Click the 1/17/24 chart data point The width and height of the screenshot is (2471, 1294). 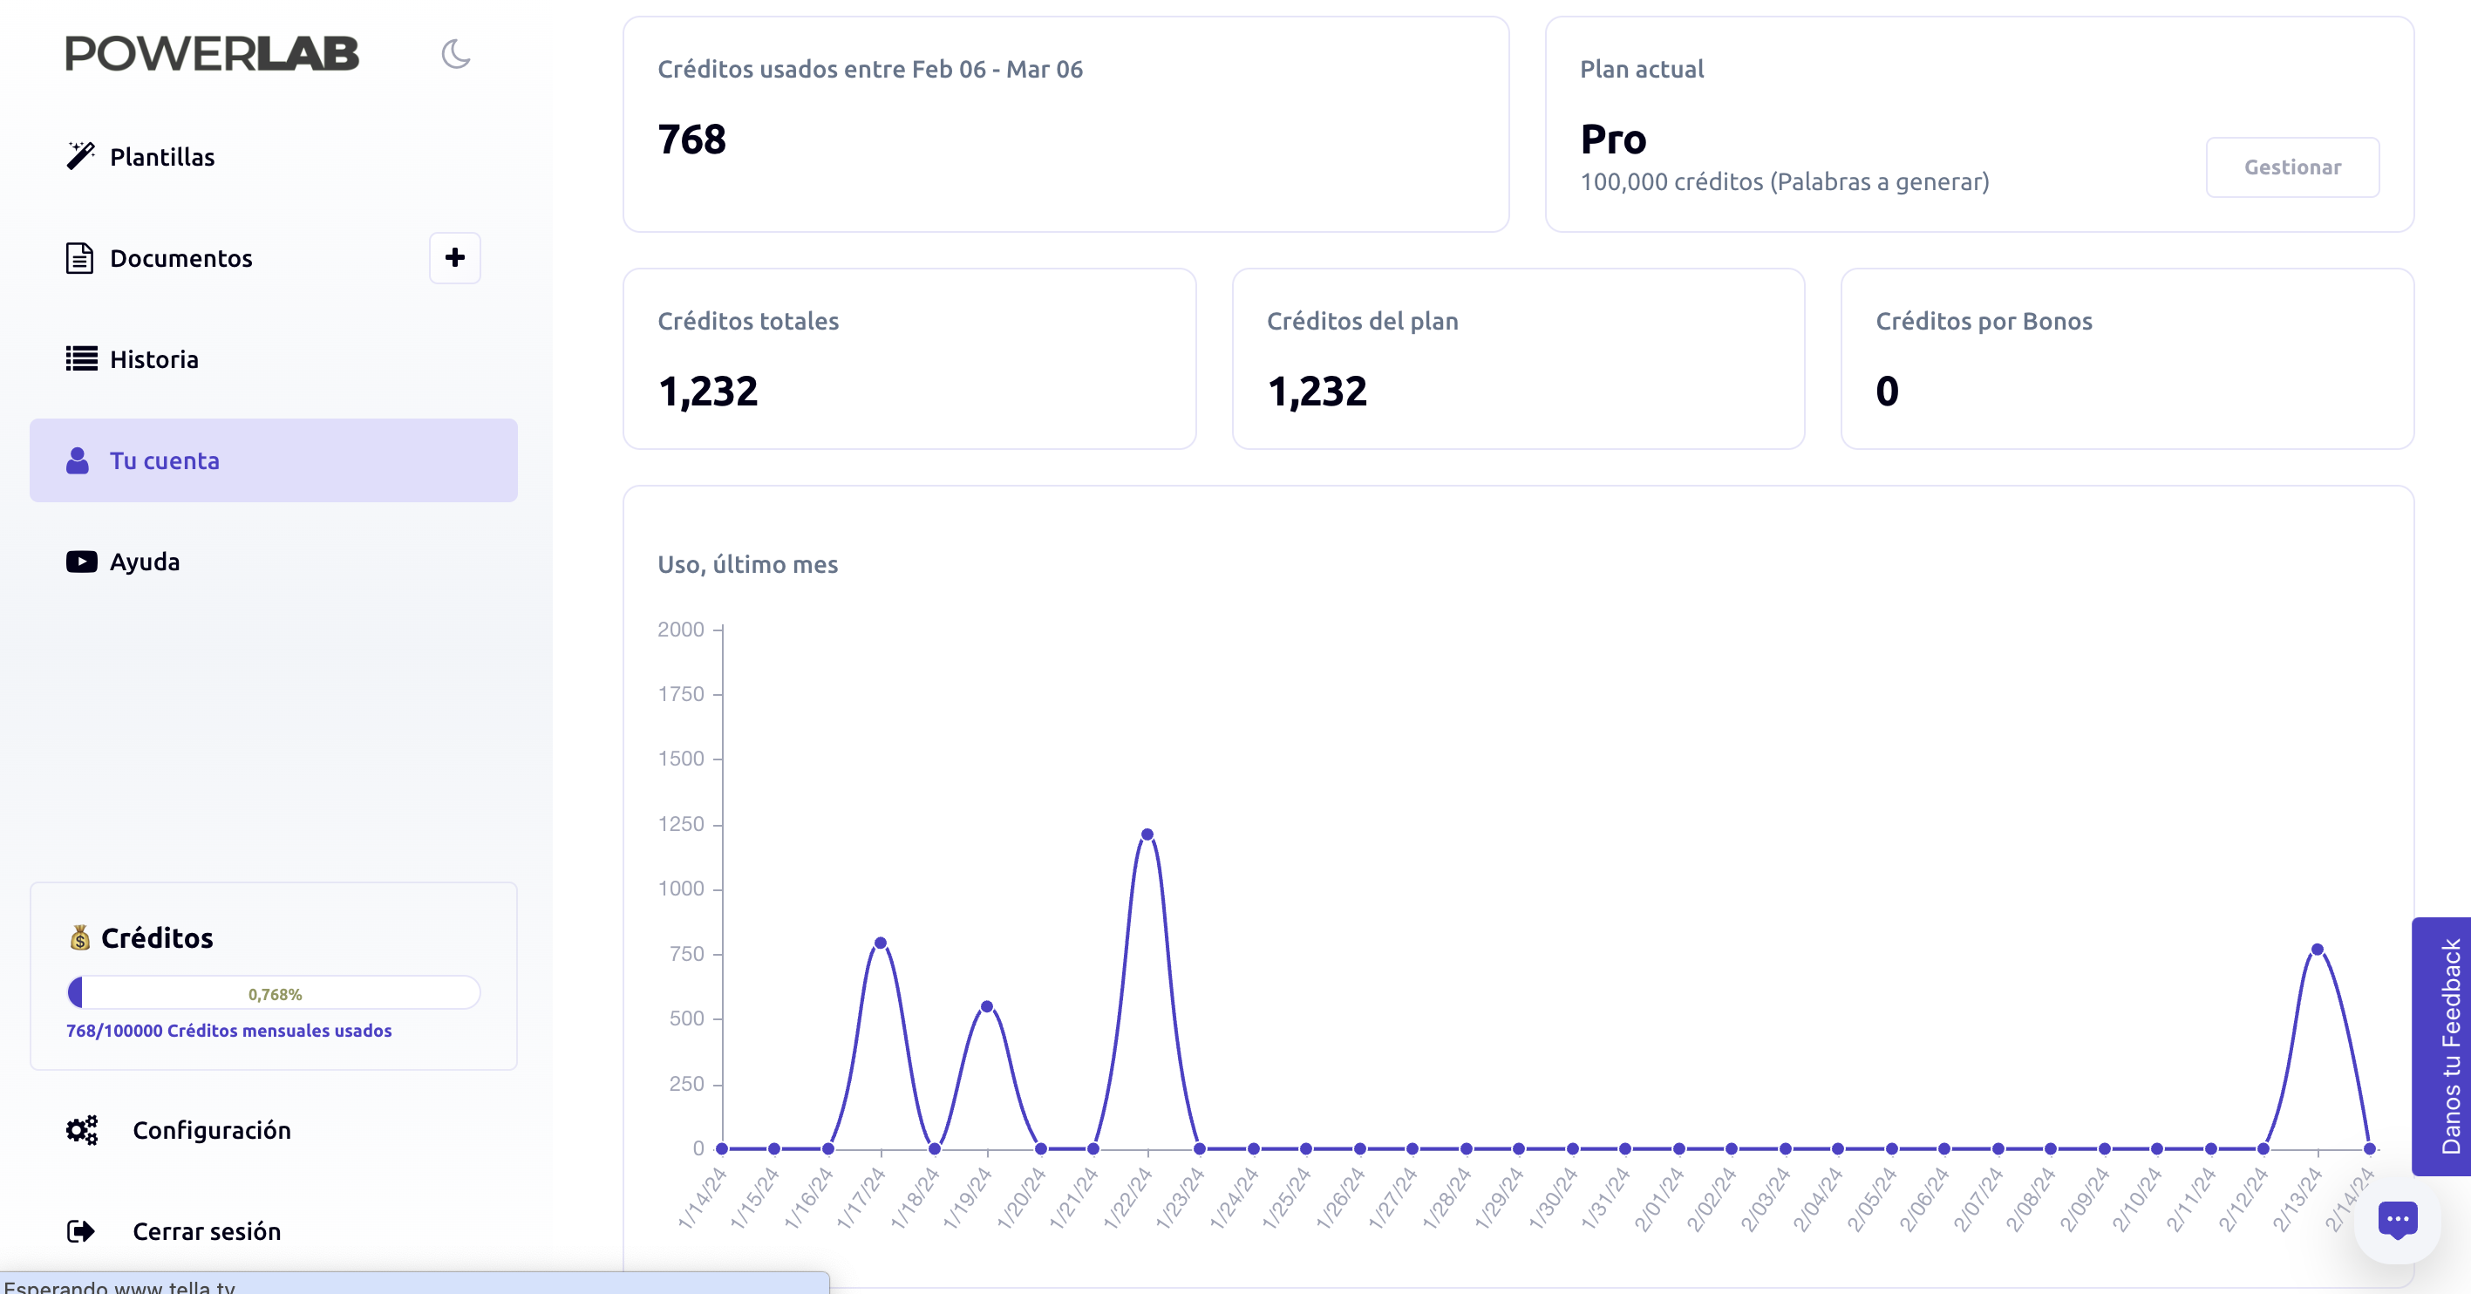coord(881,943)
